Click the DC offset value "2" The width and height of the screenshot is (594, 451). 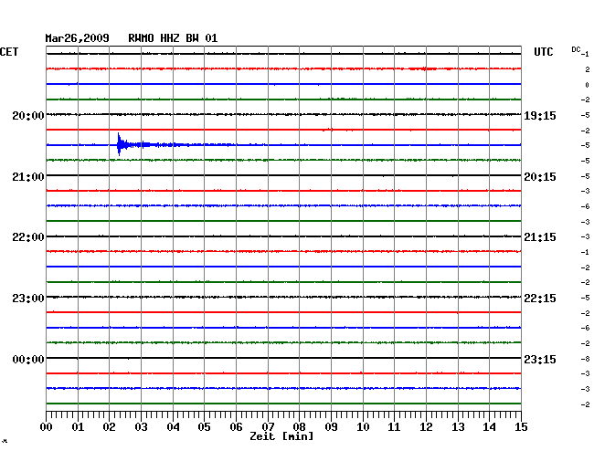point(588,69)
